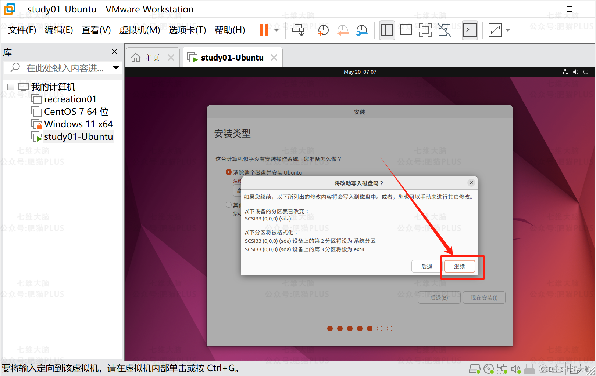Viewport: 596px width, 376px height.
Task: Collapse the 我的计算机 tree node
Action: (x=11, y=87)
